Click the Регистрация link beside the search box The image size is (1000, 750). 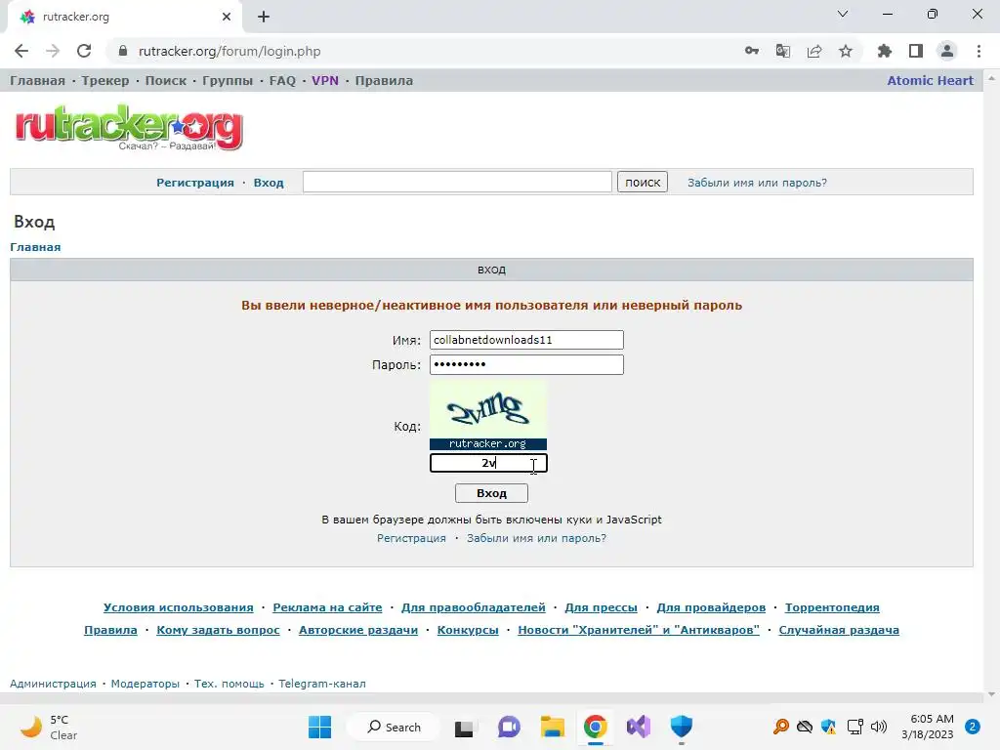(195, 183)
